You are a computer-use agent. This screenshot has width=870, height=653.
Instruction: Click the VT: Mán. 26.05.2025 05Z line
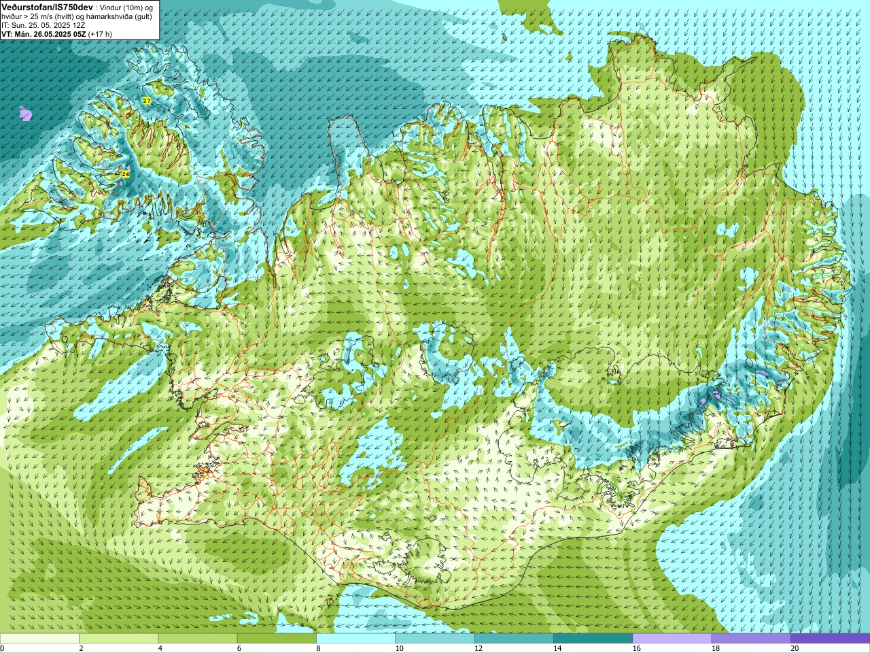click(56, 33)
